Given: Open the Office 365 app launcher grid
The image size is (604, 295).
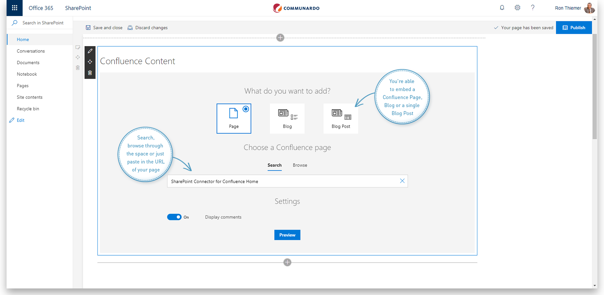Looking at the screenshot, I should pos(14,8).
